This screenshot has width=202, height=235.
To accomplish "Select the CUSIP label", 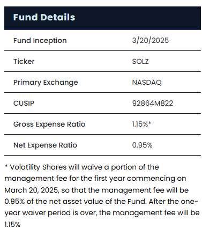I will [24, 103].
